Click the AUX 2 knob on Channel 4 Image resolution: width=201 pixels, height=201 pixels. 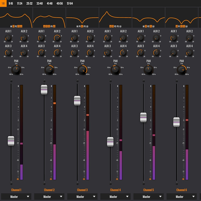(123, 38)
